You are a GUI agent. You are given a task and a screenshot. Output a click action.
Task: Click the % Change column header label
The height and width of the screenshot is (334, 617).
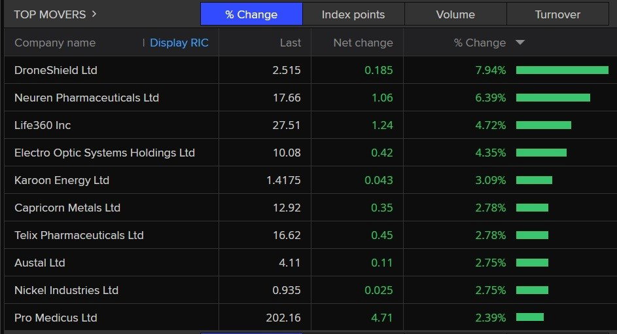(x=480, y=43)
